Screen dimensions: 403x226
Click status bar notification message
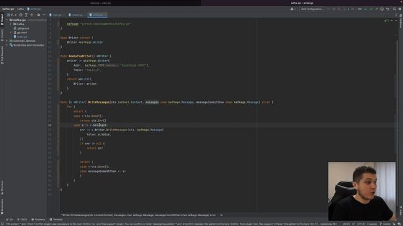point(171,224)
